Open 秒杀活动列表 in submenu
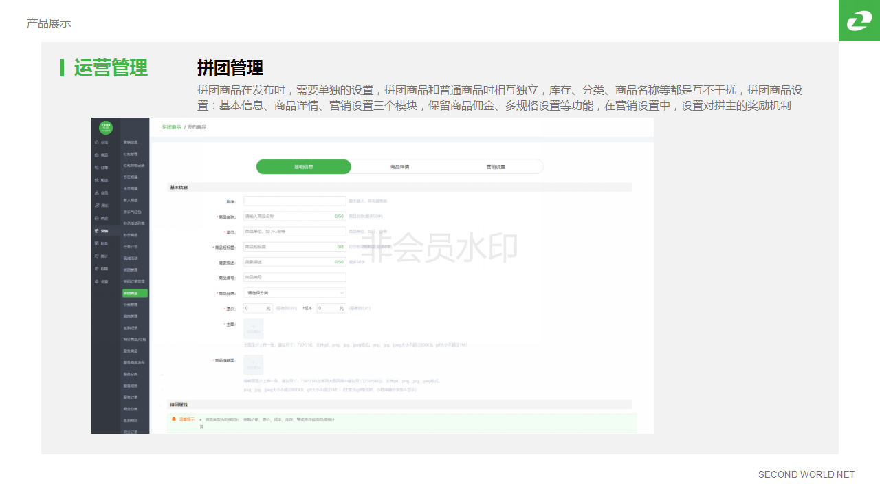 [134, 223]
